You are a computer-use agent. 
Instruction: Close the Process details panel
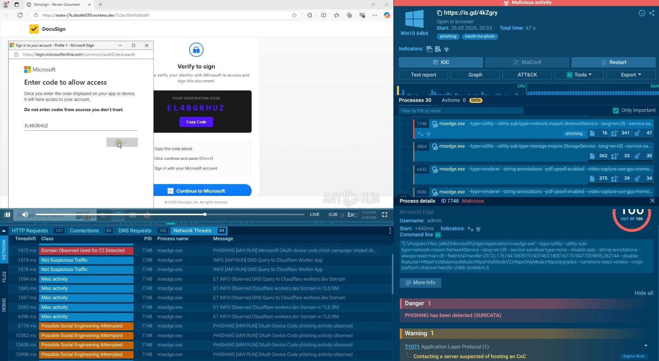(652, 201)
